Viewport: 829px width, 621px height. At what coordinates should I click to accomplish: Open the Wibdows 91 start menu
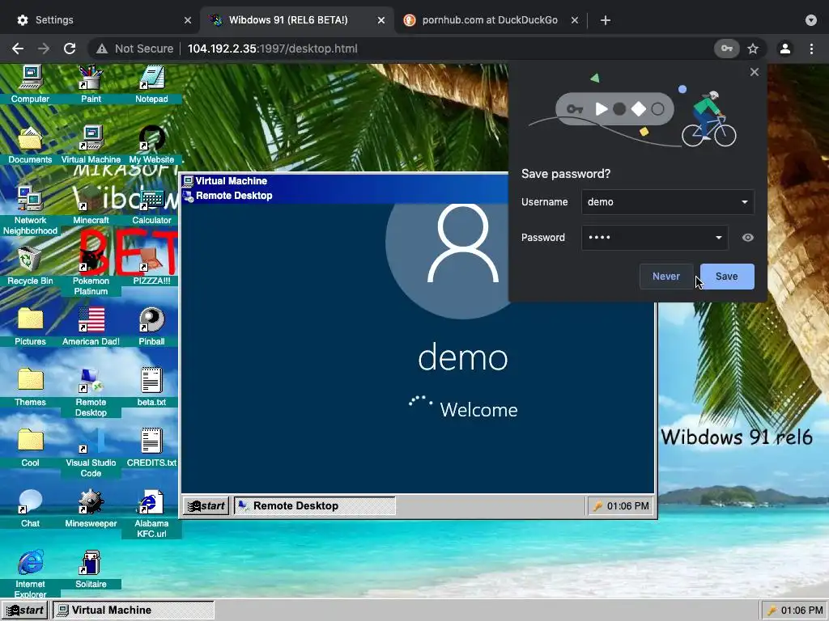25,610
